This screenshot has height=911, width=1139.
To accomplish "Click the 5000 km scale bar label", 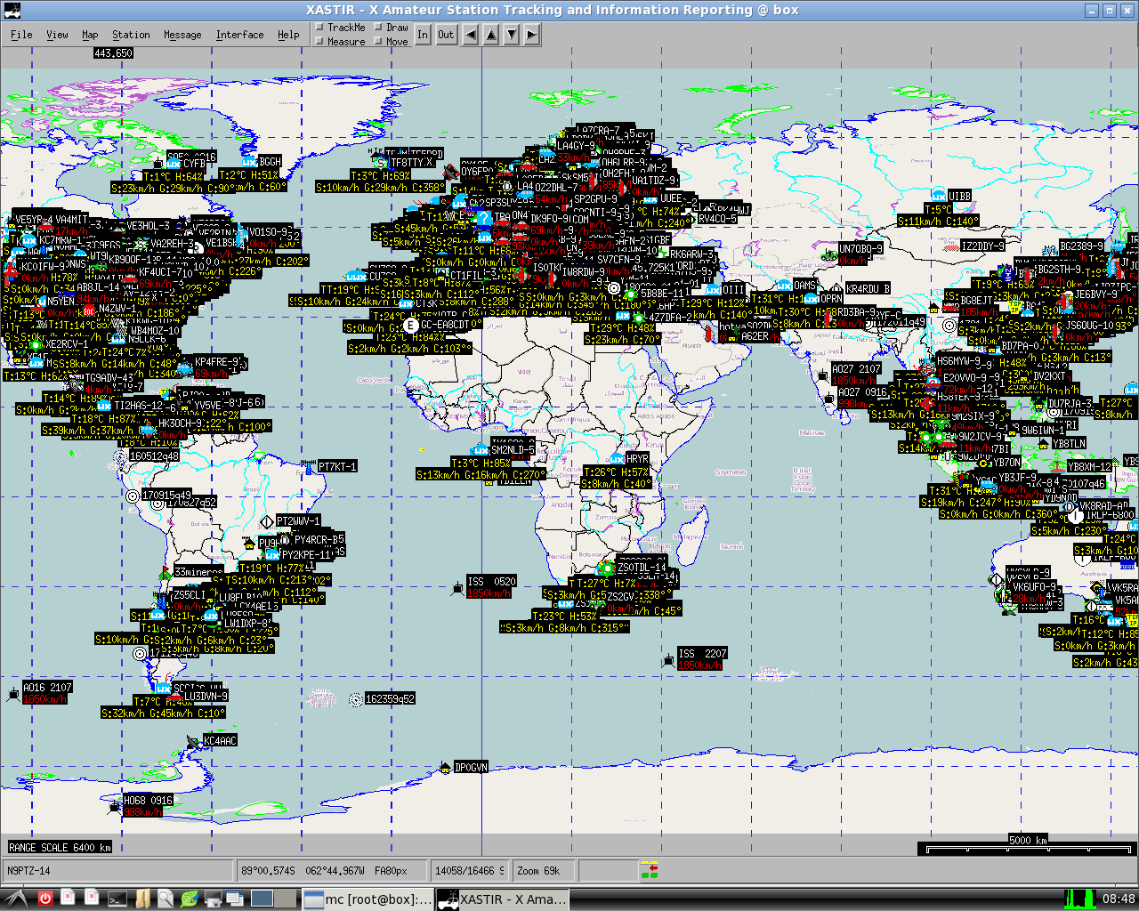I will tap(1028, 840).
